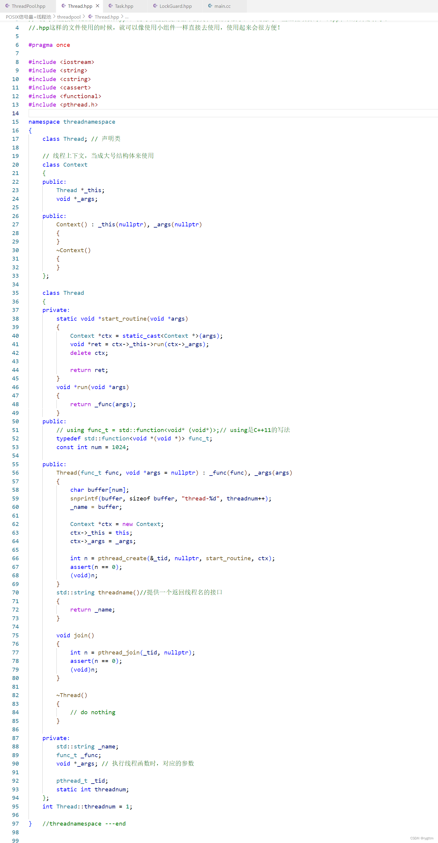Click 'class Context' declaration
The width and height of the screenshot is (438, 843).
point(65,165)
